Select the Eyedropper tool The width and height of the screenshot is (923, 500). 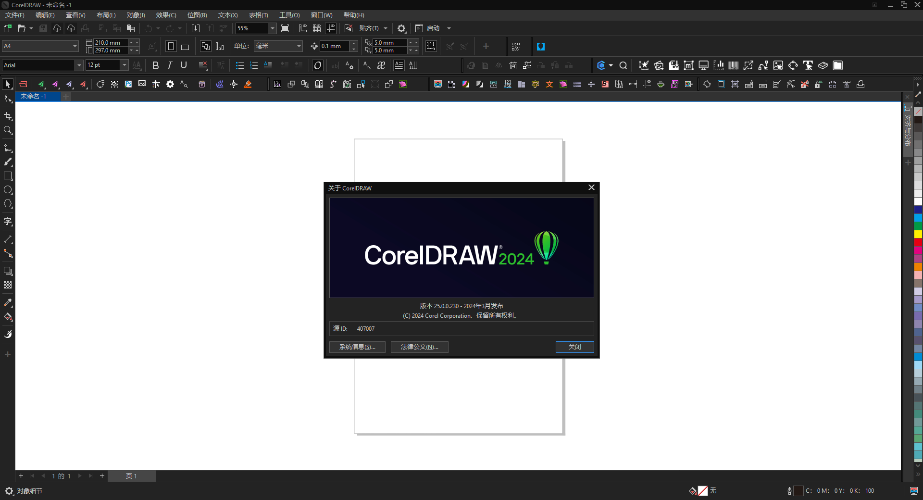[x=8, y=303]
